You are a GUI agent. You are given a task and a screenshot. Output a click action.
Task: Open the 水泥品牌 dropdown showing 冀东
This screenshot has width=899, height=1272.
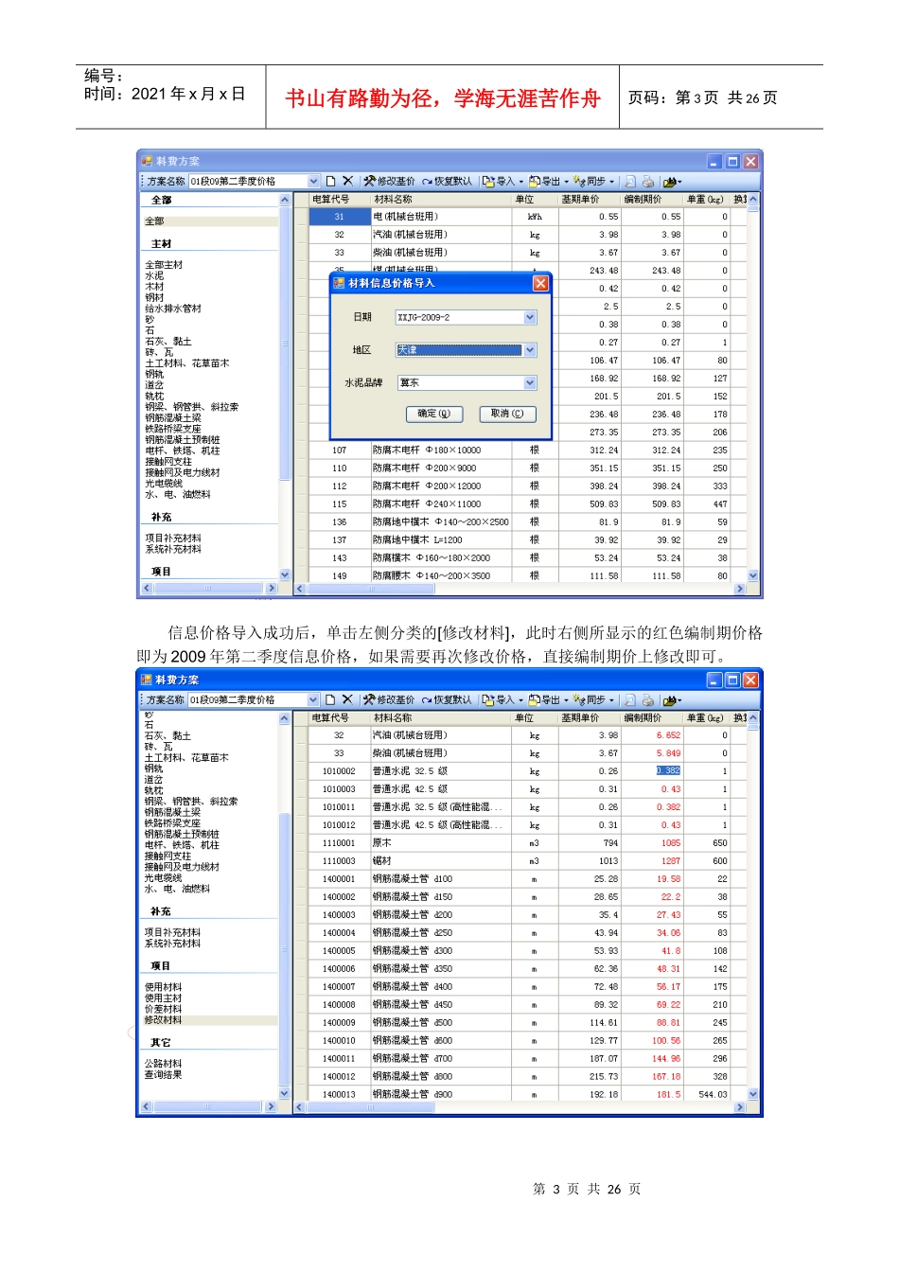click(530, 383)
